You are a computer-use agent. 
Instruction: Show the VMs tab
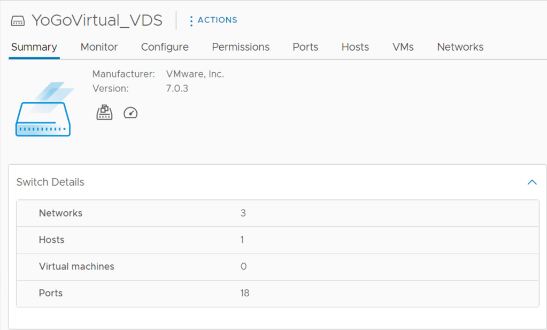403,47
